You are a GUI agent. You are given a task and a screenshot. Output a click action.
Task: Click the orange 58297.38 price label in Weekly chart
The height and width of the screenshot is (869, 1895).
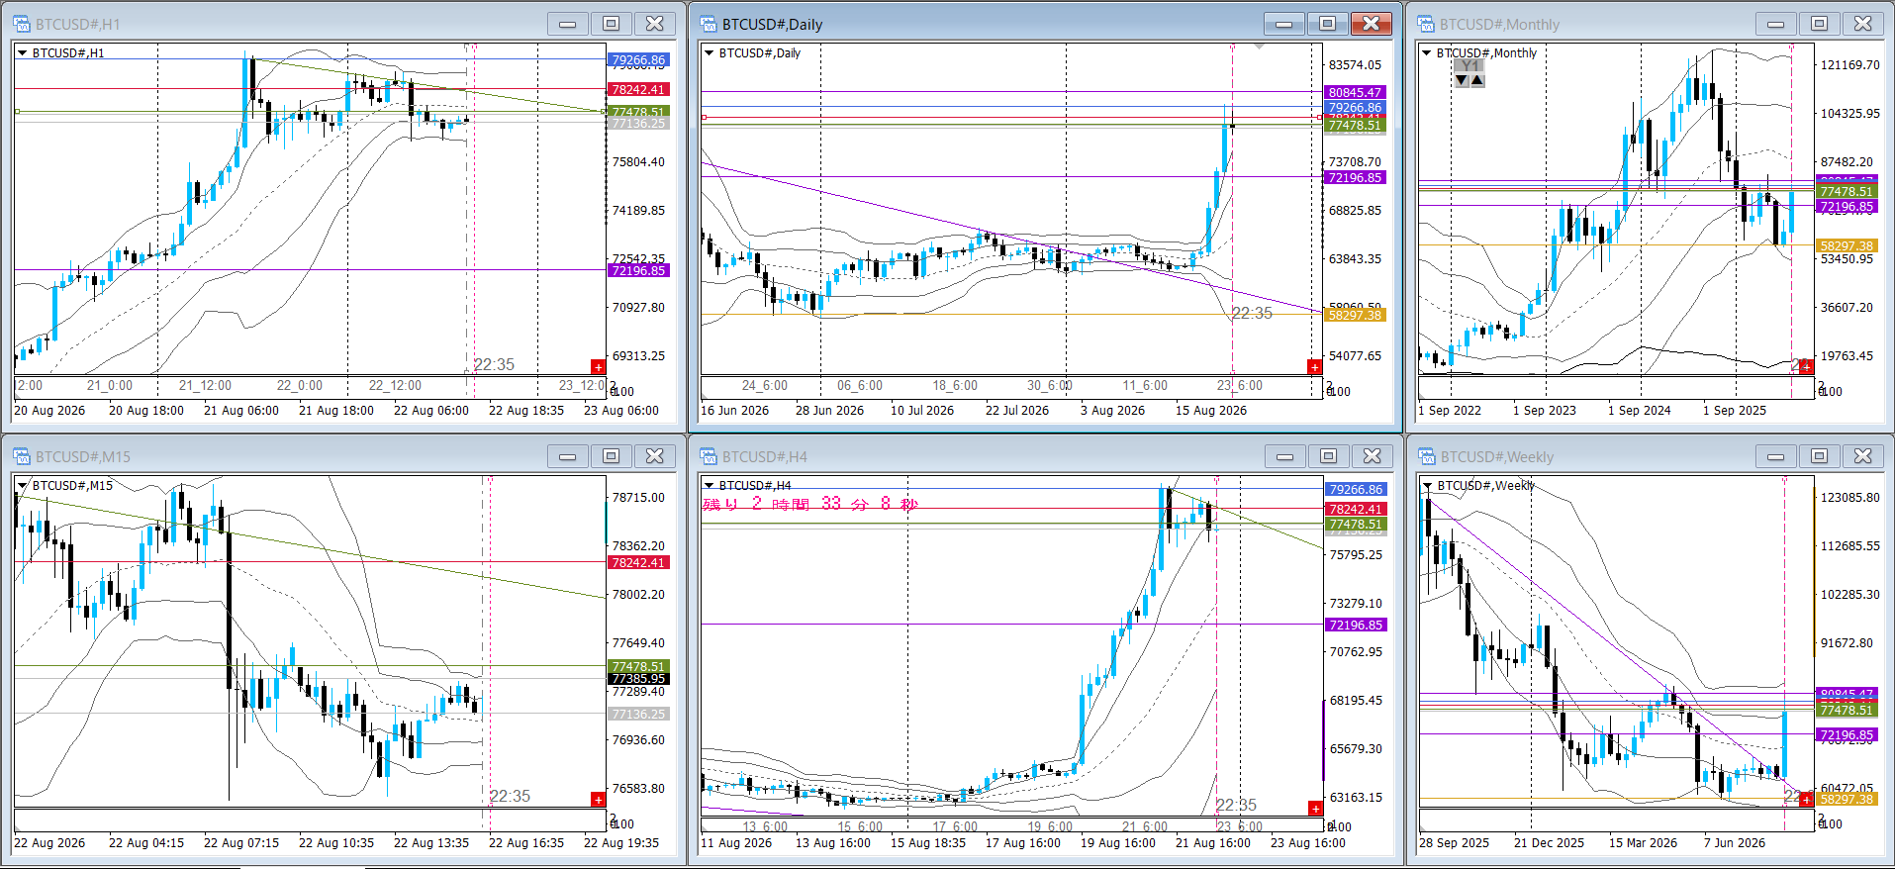point(1847,799)
